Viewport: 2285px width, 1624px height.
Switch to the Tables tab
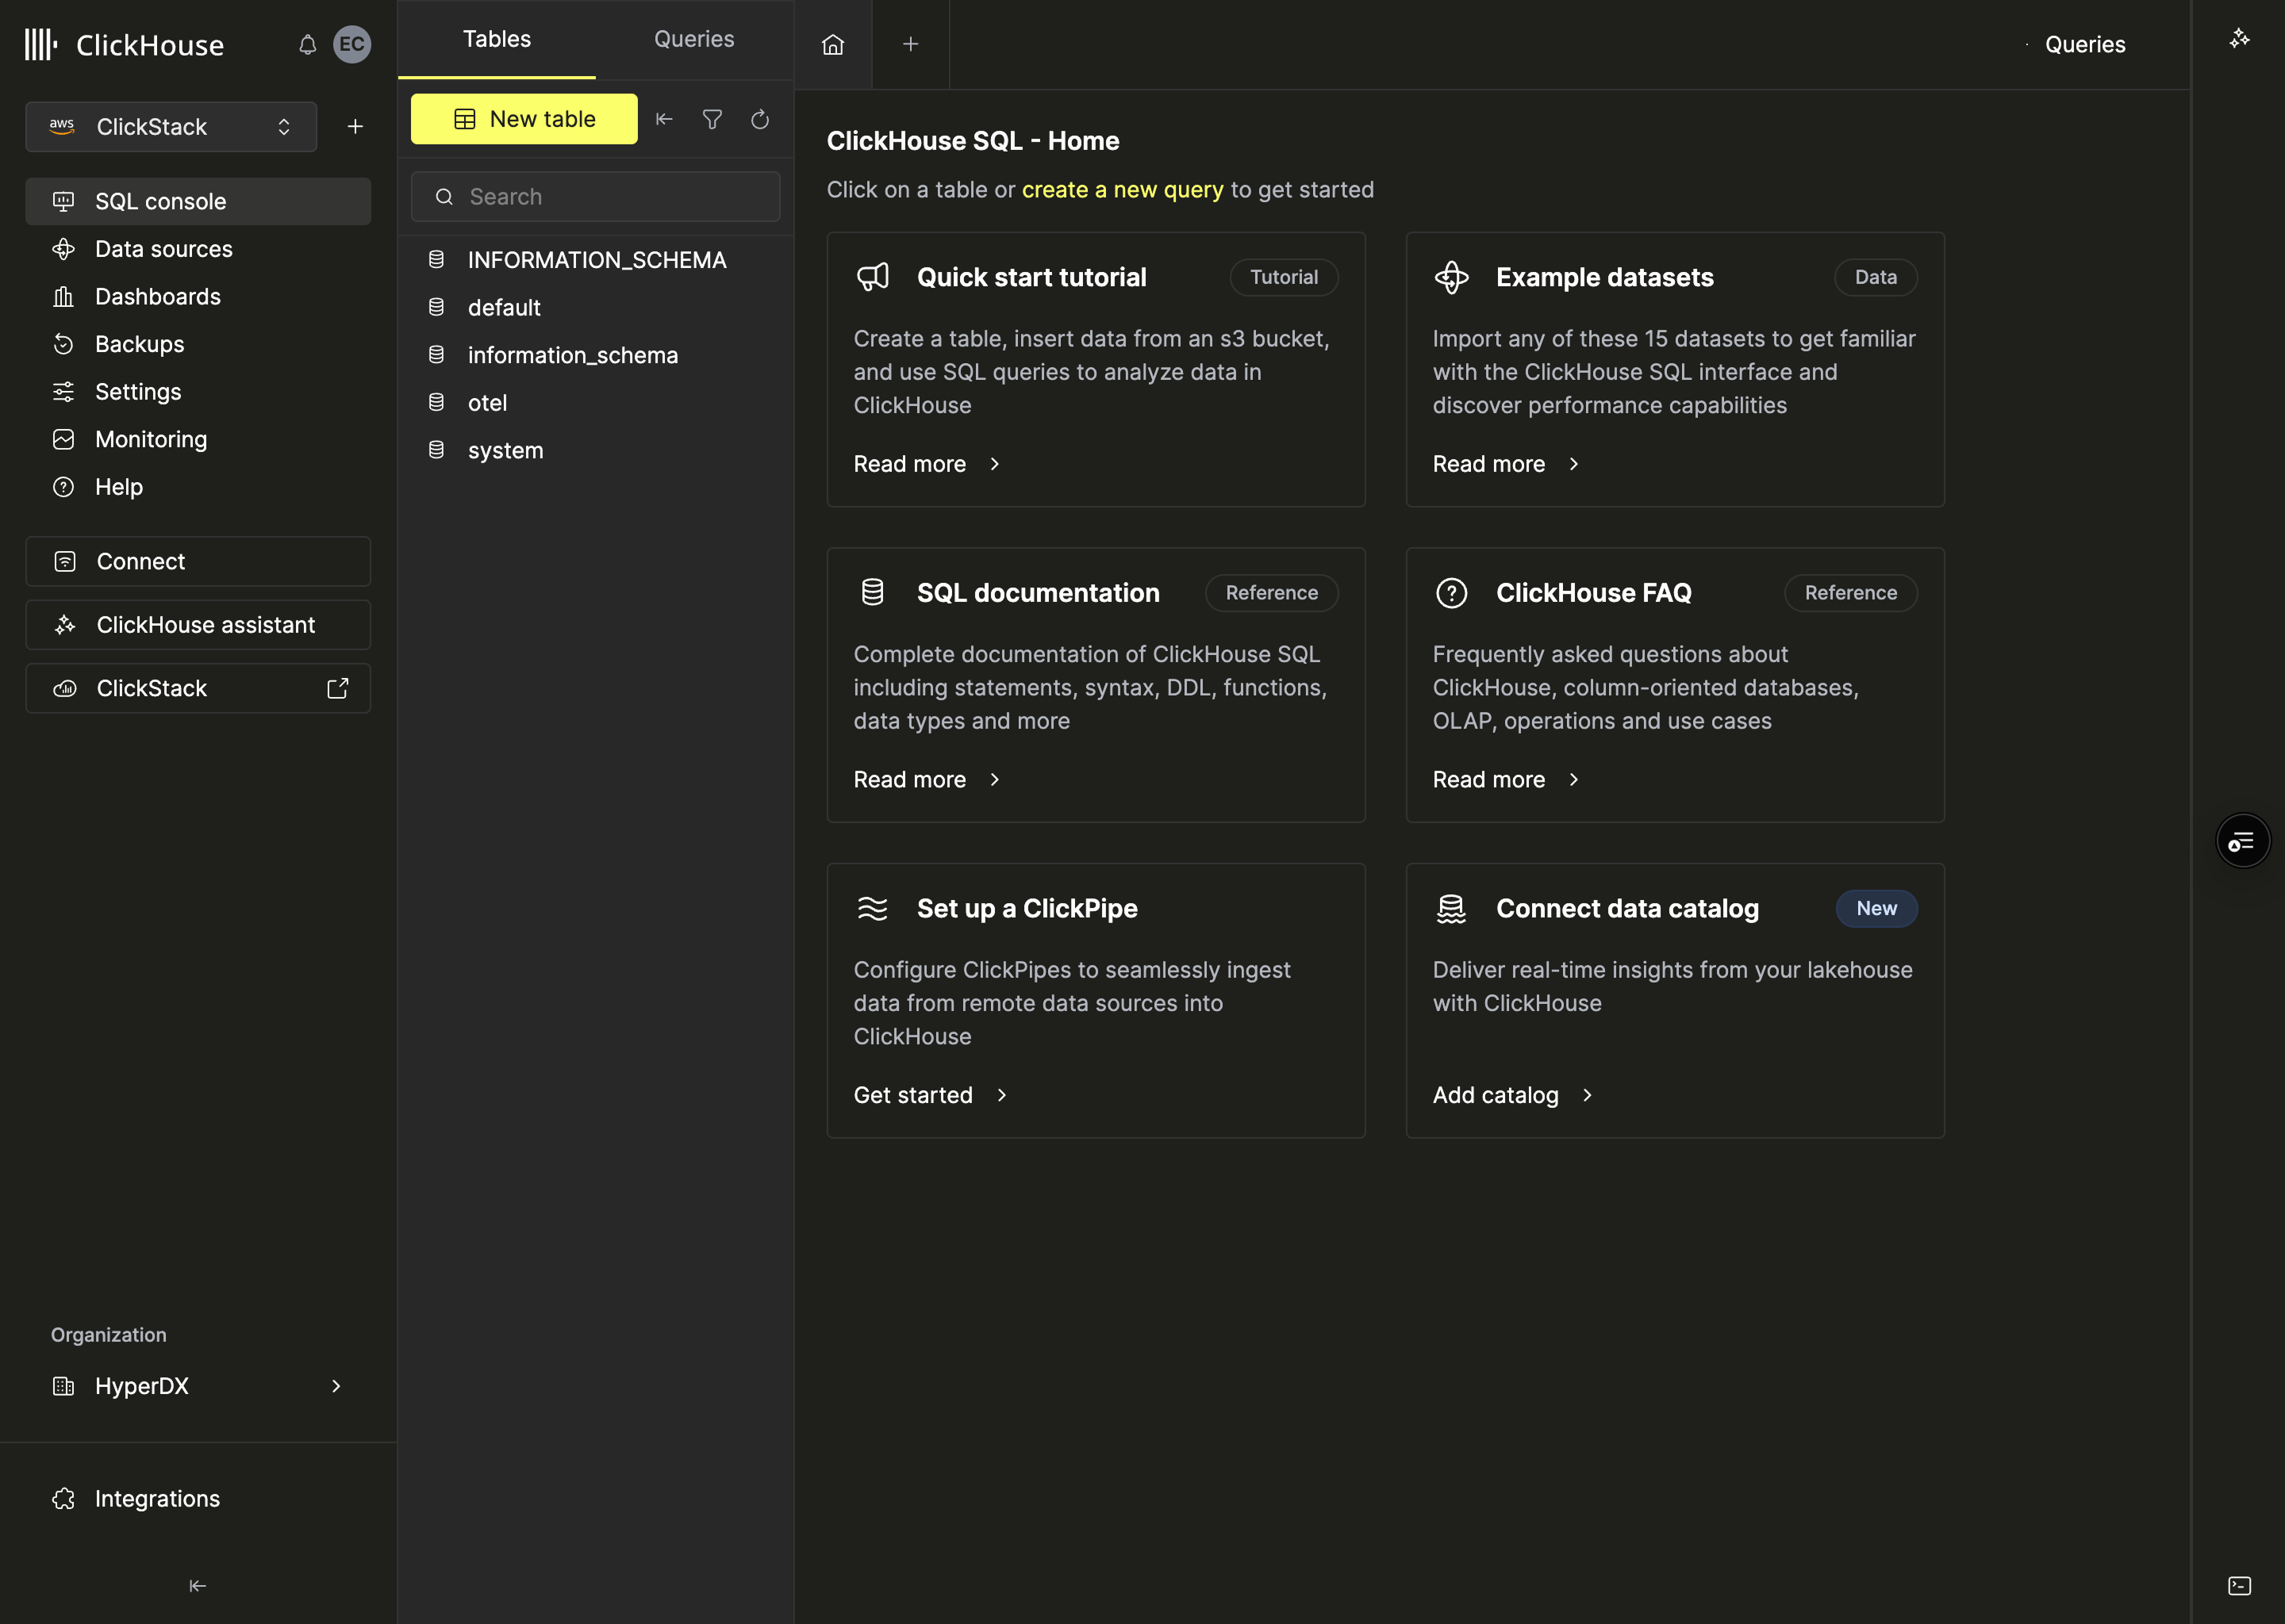(x=496, y=40)
